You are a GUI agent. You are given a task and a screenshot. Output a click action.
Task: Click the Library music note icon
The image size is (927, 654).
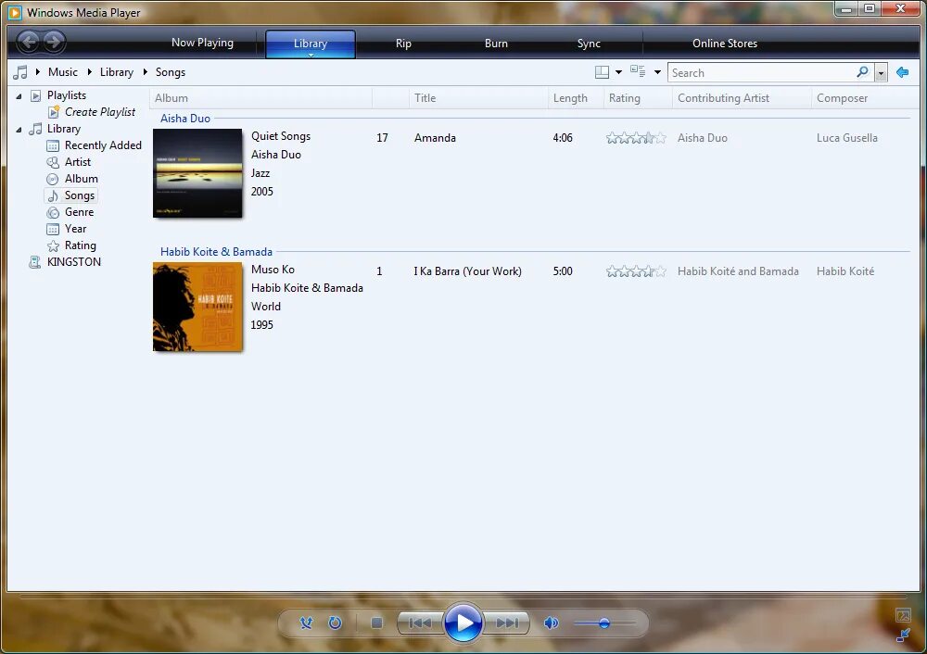pyautogui.click(x=36, y=129)
